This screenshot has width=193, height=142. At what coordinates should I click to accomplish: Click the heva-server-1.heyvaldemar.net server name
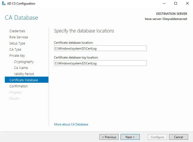coord(166,19)
